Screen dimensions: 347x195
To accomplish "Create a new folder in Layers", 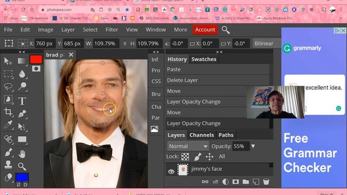I will [246, 182].
